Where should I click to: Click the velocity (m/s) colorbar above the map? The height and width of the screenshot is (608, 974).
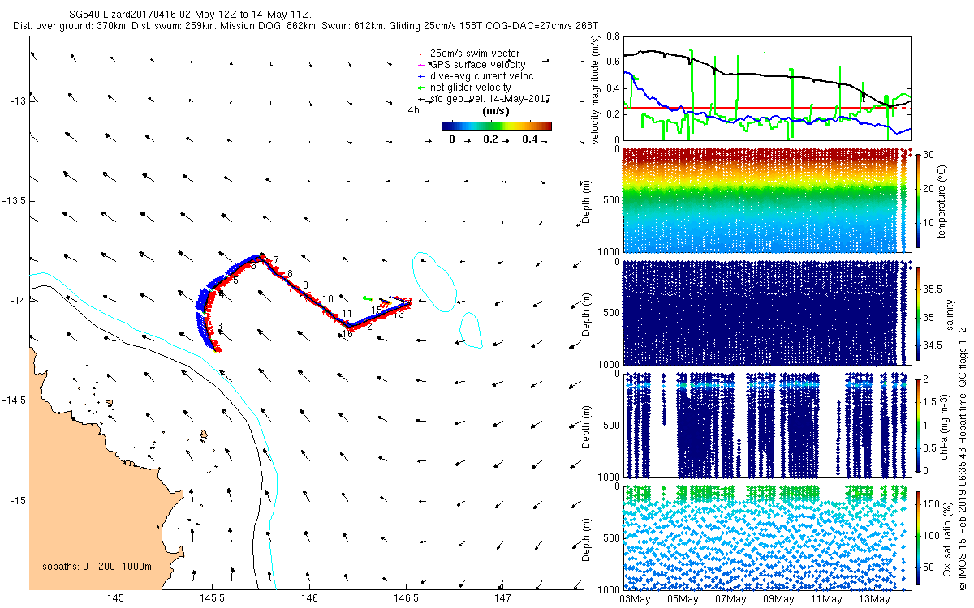497,126
